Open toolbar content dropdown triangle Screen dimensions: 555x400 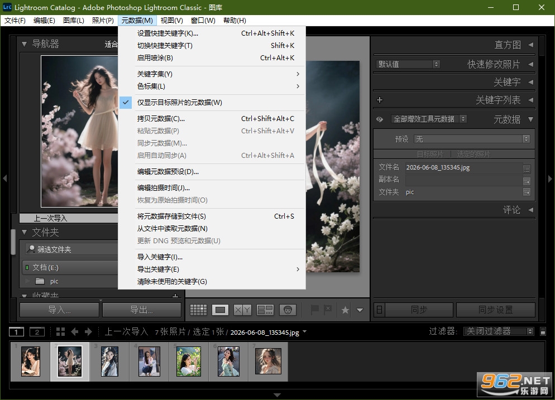[x=360, y=310]
